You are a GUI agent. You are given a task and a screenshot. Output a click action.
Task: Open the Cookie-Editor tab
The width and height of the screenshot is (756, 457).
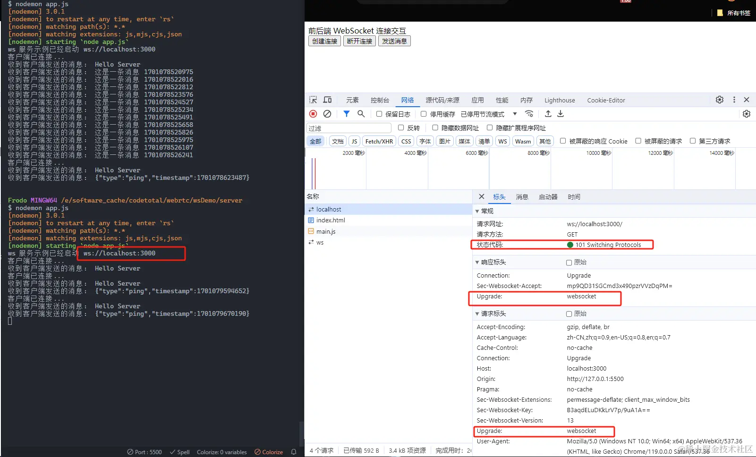pyautogui.click(x=606, y=100)
